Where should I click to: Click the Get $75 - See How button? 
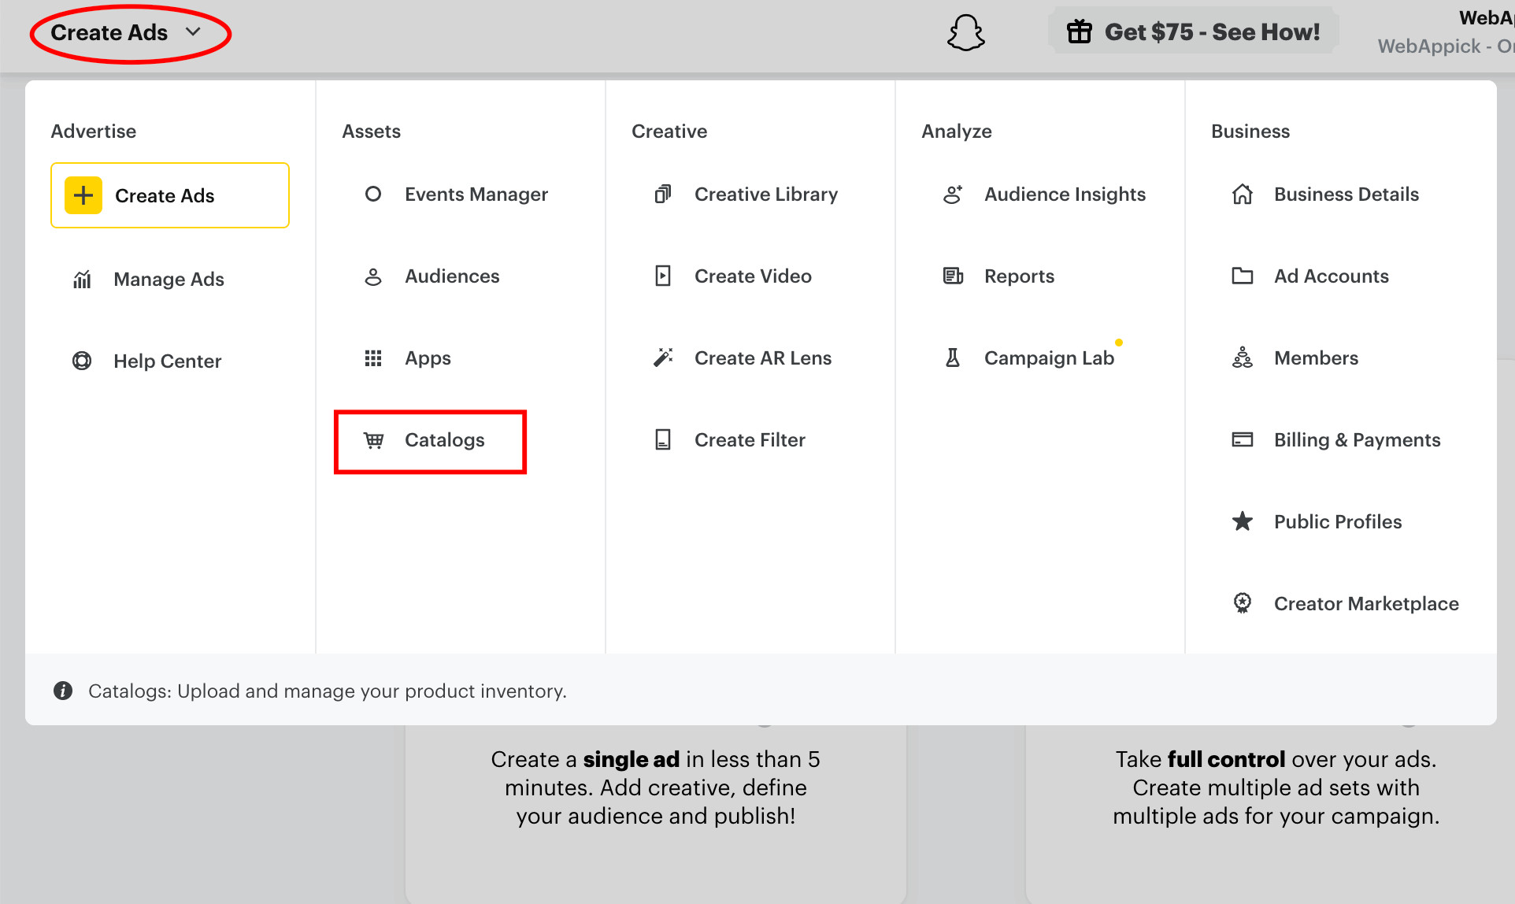pyautogui.click(x=1192, y=31)
